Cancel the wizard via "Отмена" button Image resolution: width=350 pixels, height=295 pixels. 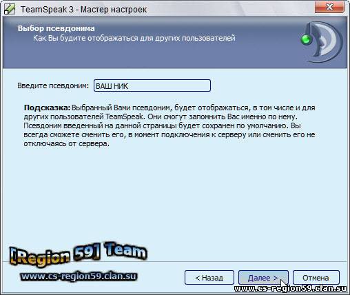pos(316,278)
